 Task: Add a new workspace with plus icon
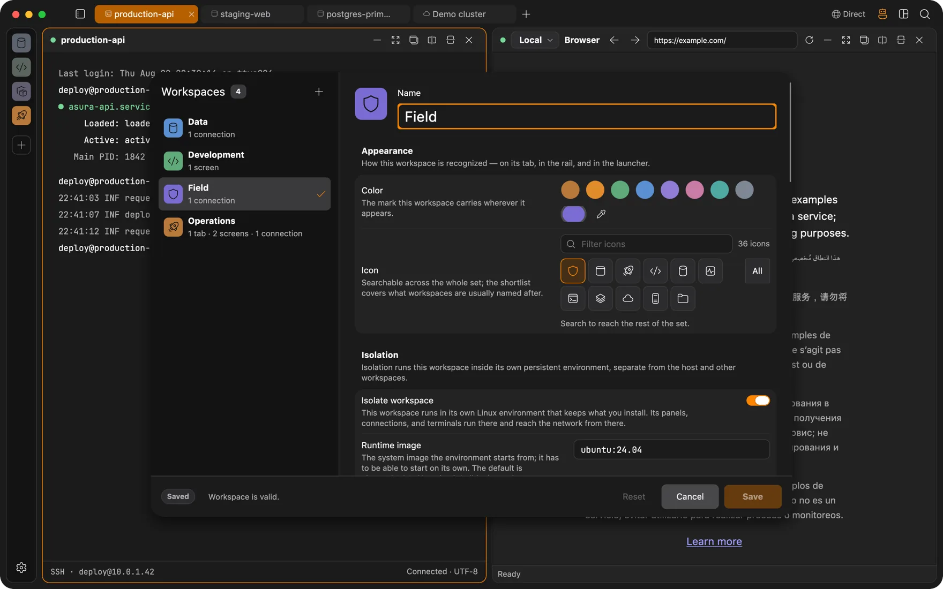(319, 92)
